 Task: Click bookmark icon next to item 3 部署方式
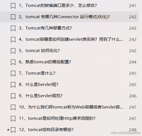pos(13,28)
